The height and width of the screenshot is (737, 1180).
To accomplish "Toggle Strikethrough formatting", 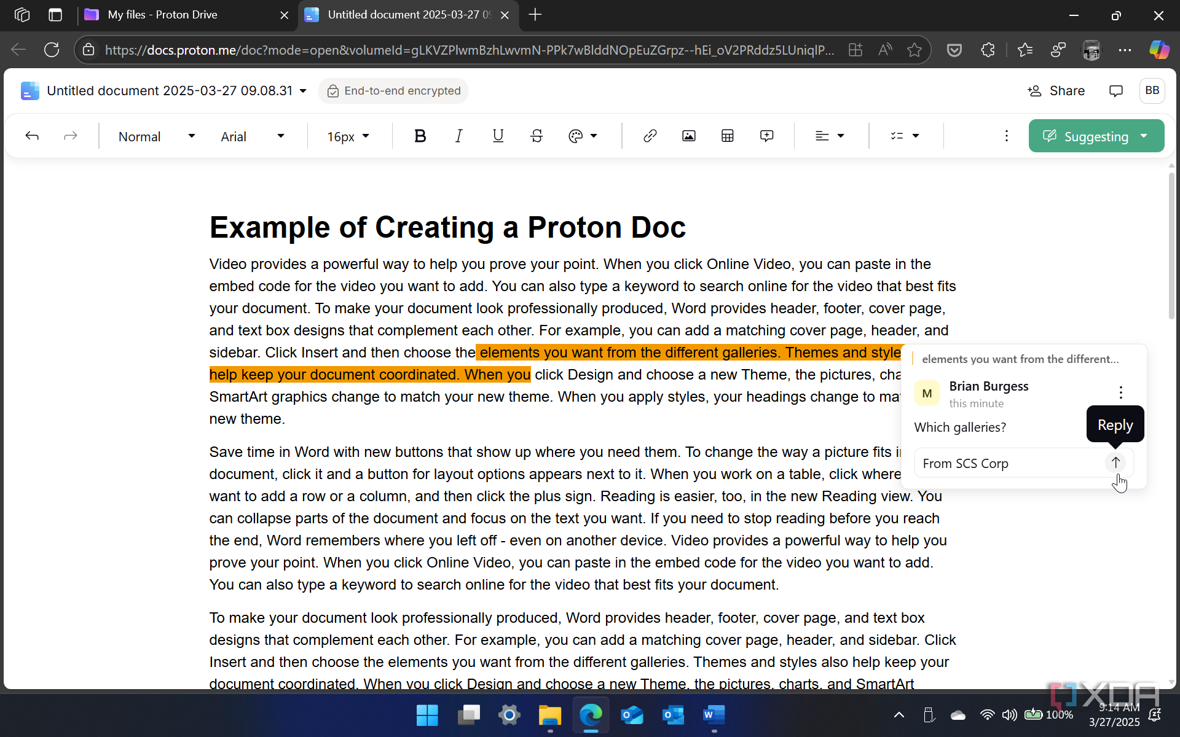I will click(x=537, y=136).
